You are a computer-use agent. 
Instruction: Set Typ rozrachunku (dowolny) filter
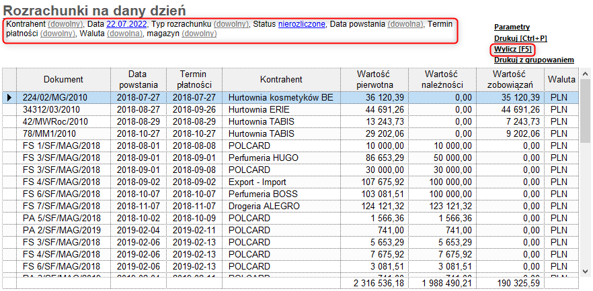231,24
